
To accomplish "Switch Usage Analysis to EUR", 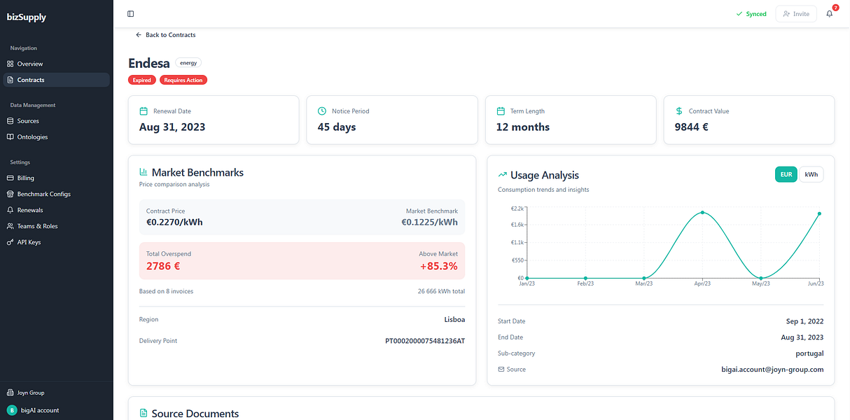I will 786,174.
